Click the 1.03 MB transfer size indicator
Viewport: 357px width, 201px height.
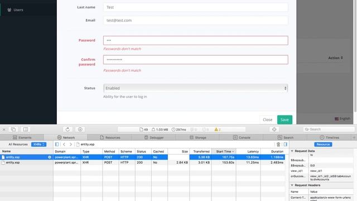(x=160, y=130)
